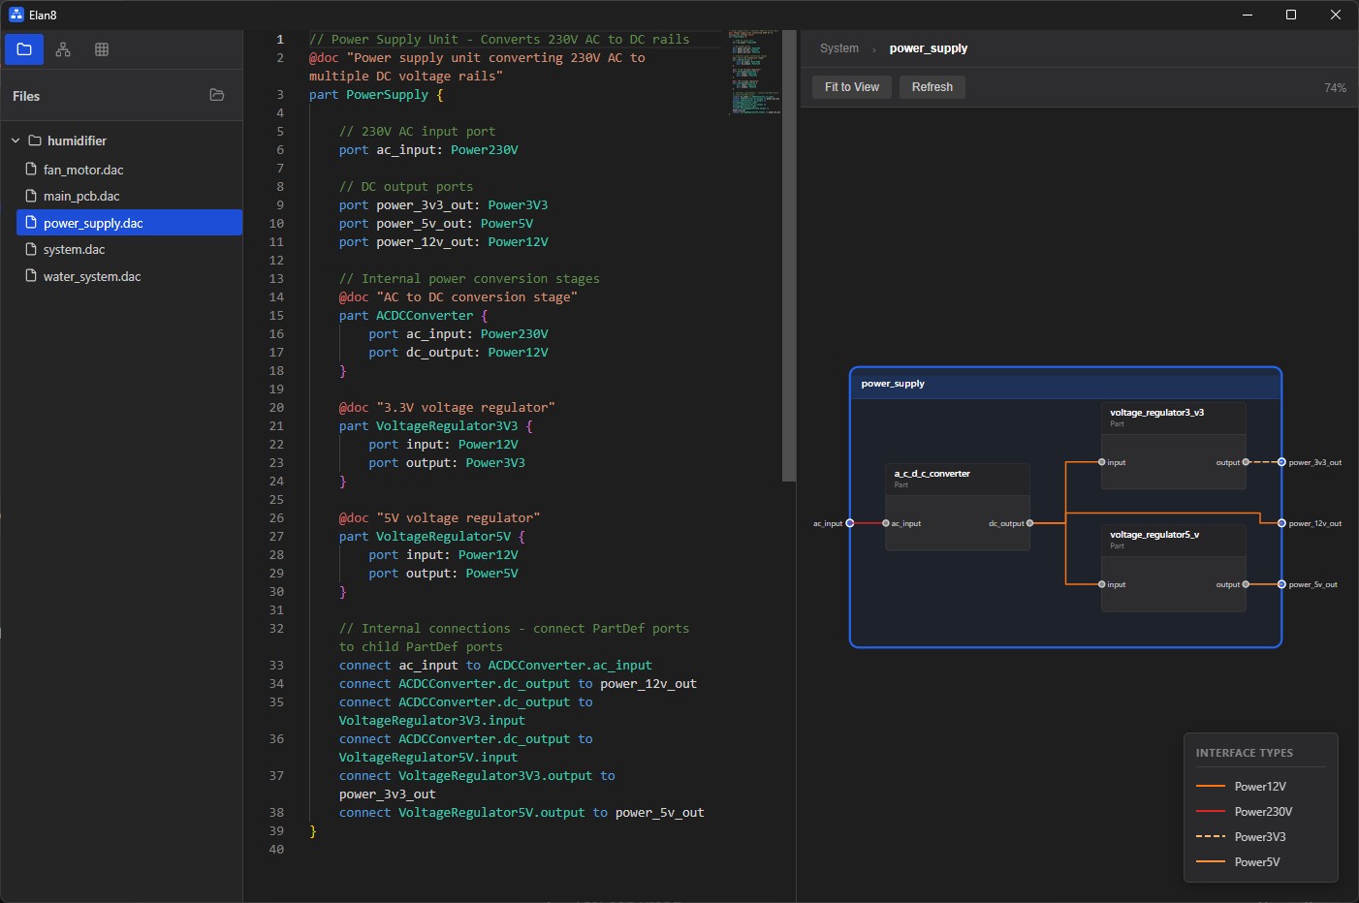Click the Fit to View button
The image size is (1359, 903).
click(x=851, y=86)
